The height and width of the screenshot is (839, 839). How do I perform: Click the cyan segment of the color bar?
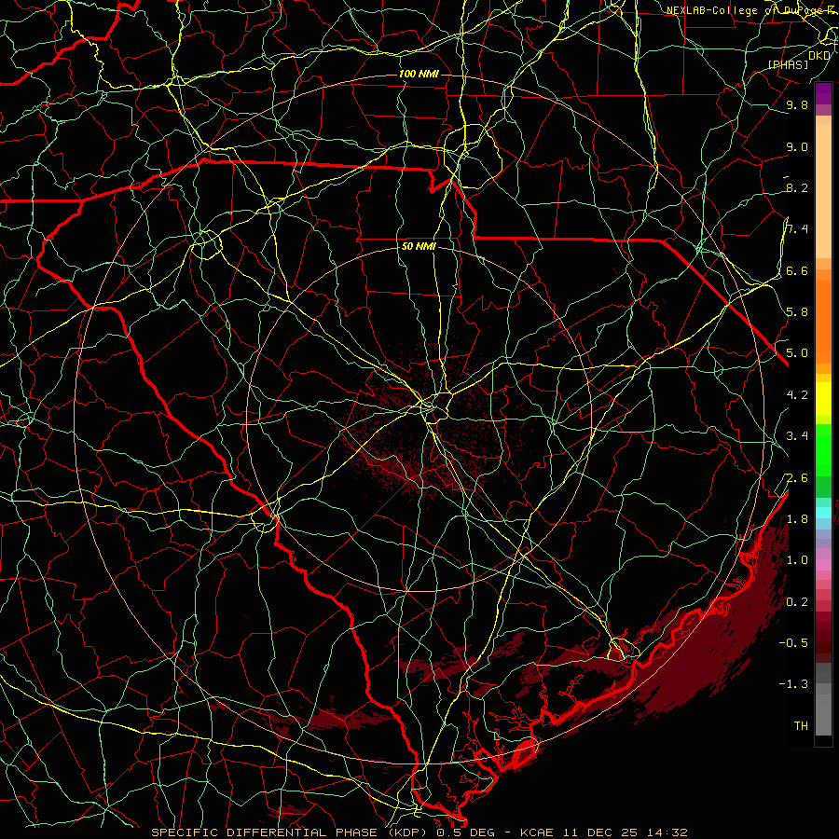[x=823, y=513]
